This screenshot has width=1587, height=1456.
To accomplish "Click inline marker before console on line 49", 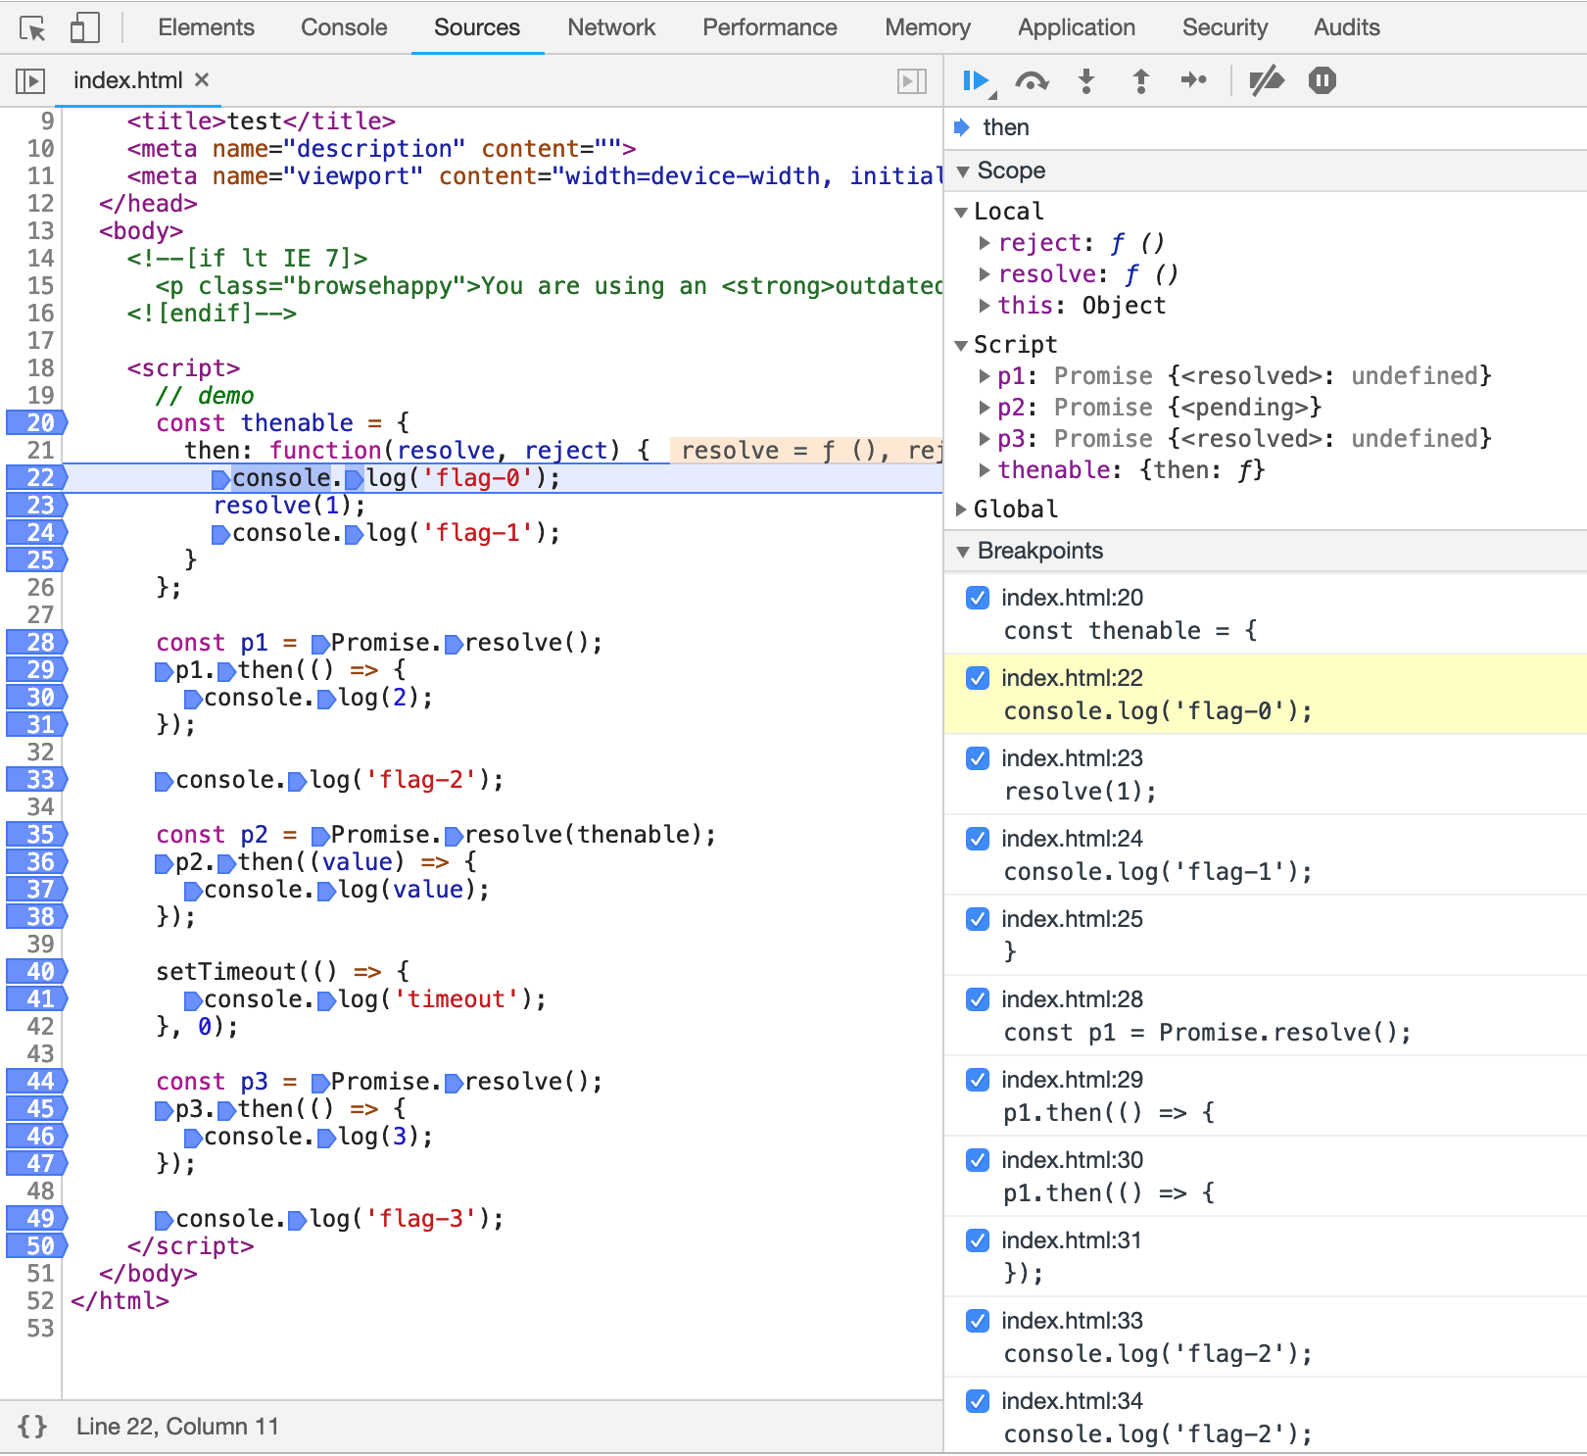I will click(x=165, y=1220).
